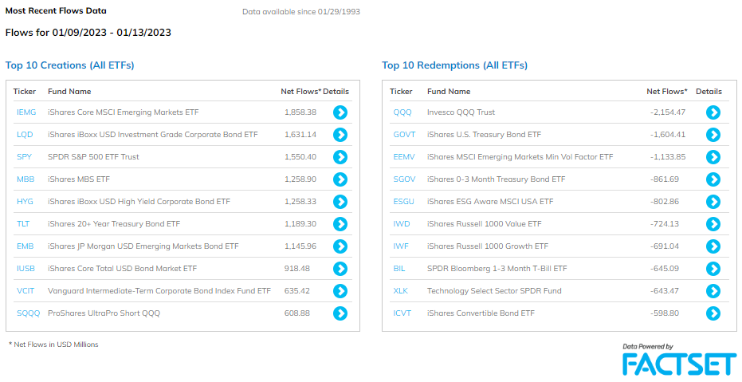Select fund name iShares MBS ETF
The width and height of the screenshot is (742, 382).
pos(79,179)
